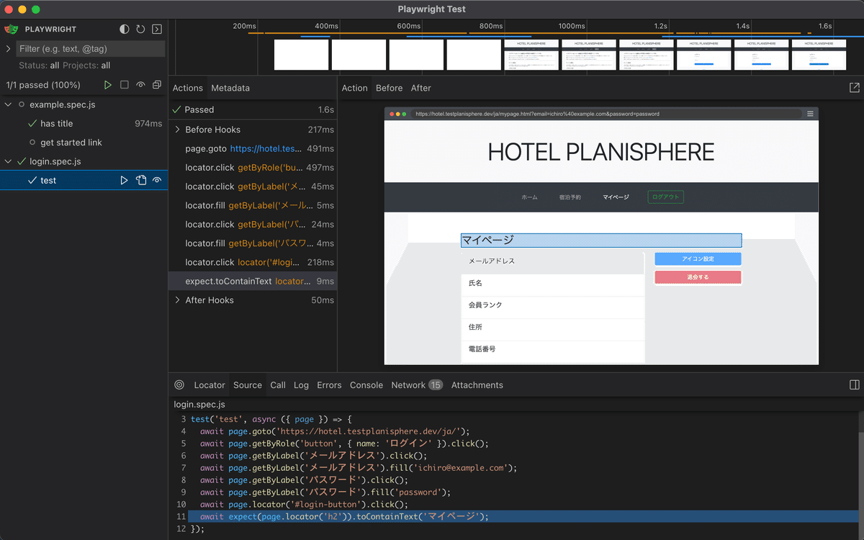The height and width of the screenshot is (540, 864).
Task: Toggle the color theme half-circle icon
Action: [125, 30]
